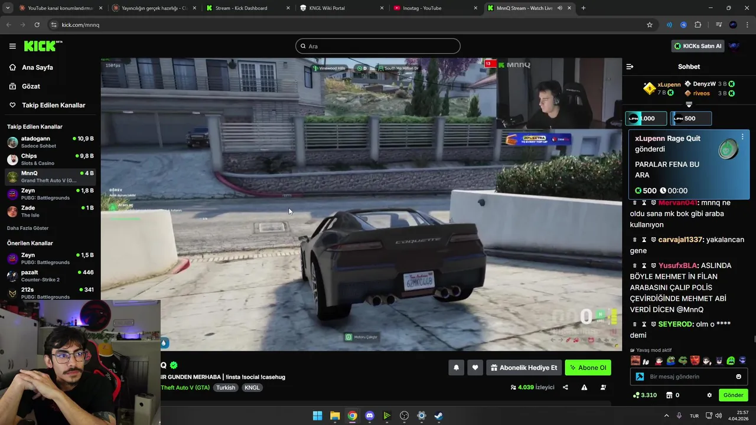Viewport: 756px width, 425px height.
Task: Open the Turkish language tag
Action: pos(226,387)
